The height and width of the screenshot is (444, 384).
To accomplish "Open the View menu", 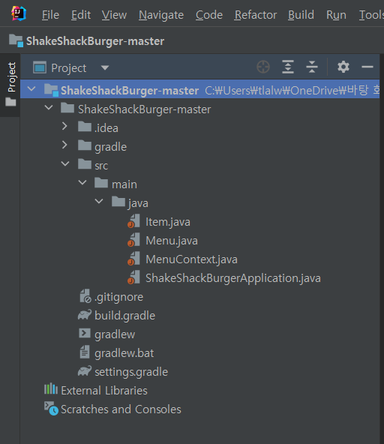I will pyautogui.click(x=114, y=15).
